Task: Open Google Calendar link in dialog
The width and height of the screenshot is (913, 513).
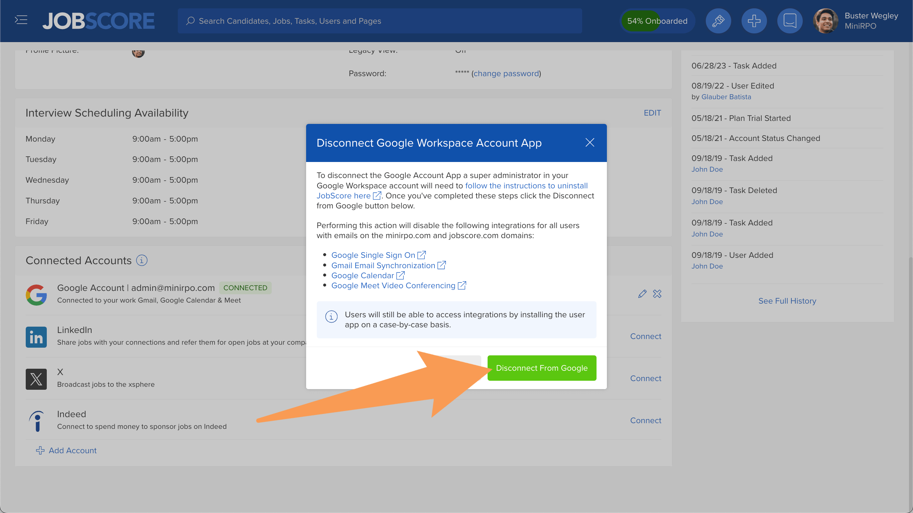Action: click(362, 275)
